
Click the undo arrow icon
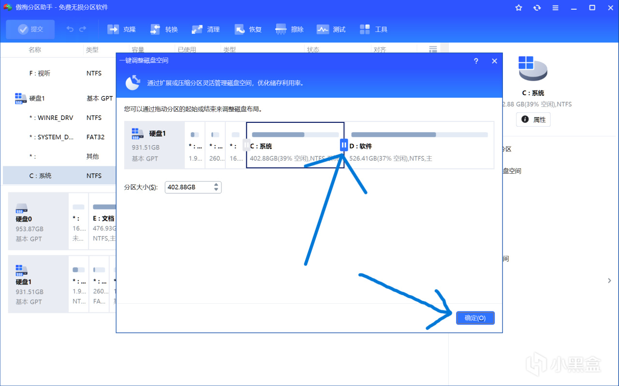[70, 30]
